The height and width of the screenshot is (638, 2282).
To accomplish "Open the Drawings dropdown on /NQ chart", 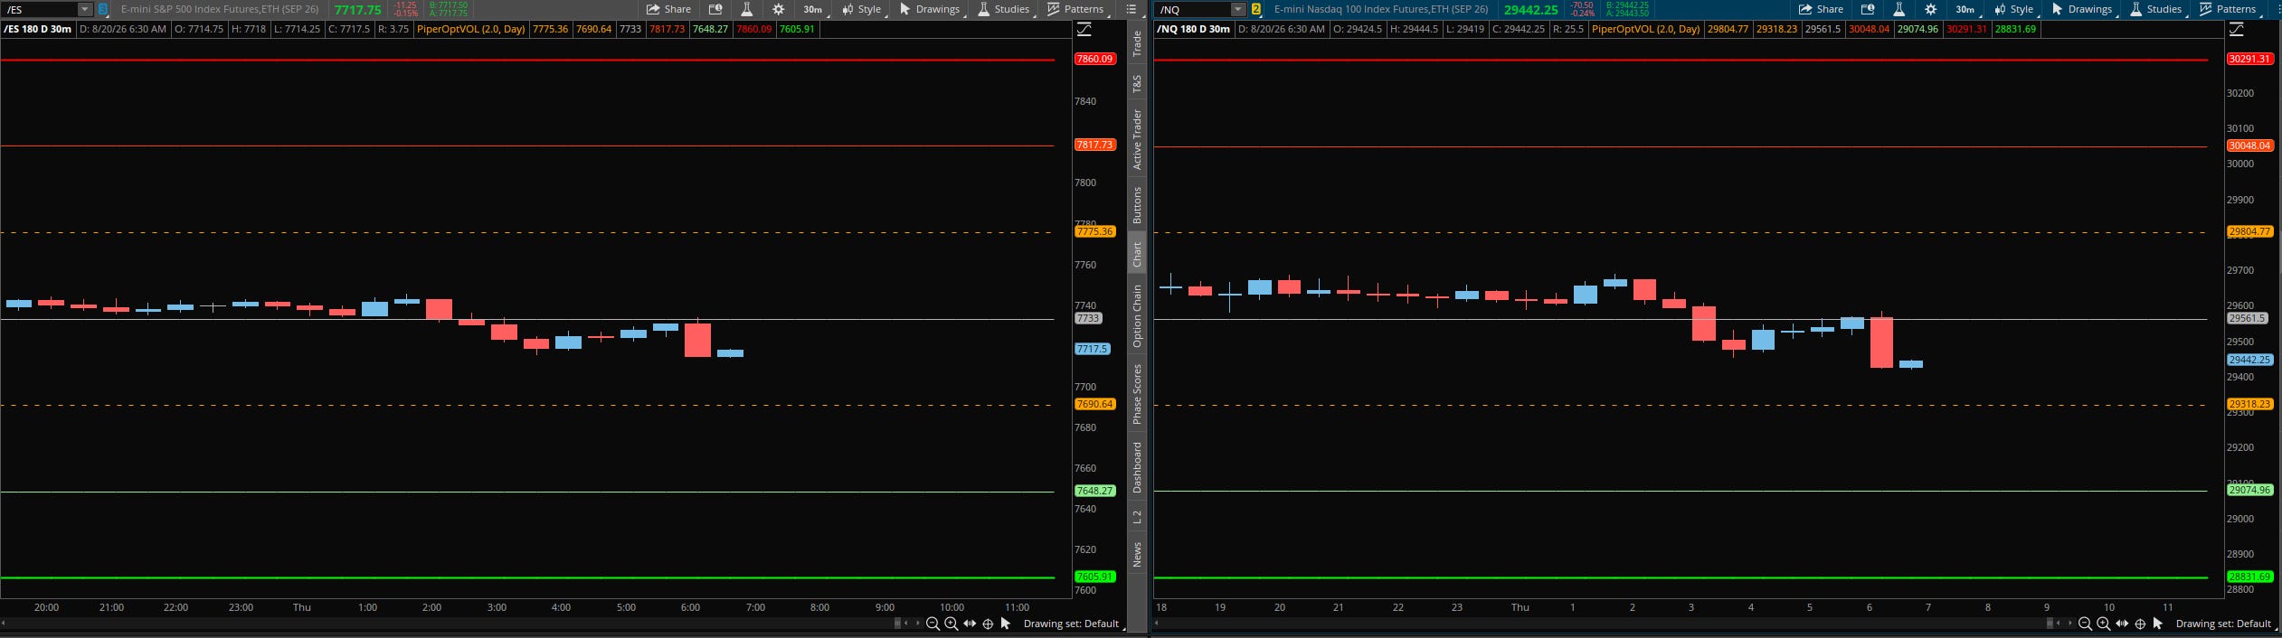I will [x=2083, y=9].
